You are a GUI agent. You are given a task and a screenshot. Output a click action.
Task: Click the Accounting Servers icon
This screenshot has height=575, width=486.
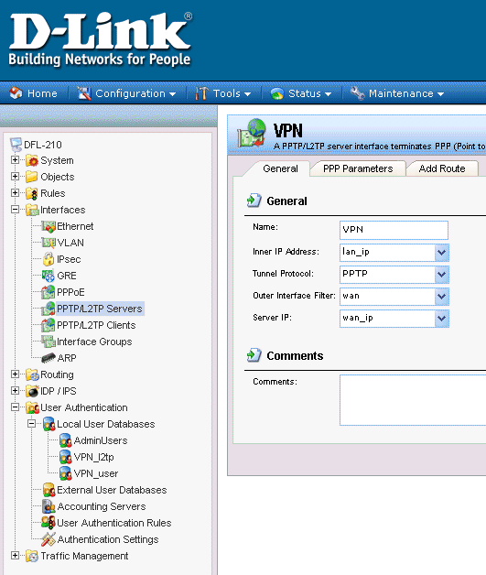(49, 506)
